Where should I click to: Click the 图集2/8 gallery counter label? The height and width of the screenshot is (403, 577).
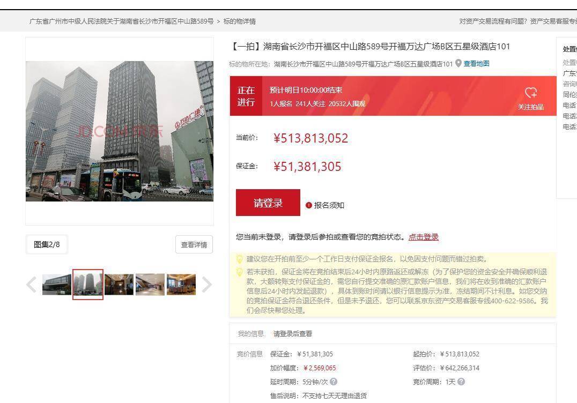[47, 244]
